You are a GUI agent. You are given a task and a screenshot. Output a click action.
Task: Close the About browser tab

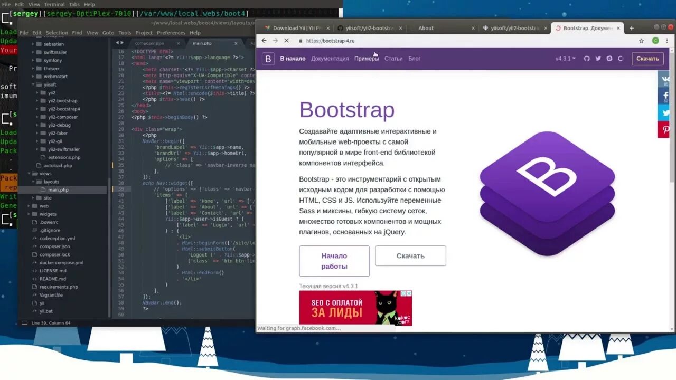tap(473, 28)
